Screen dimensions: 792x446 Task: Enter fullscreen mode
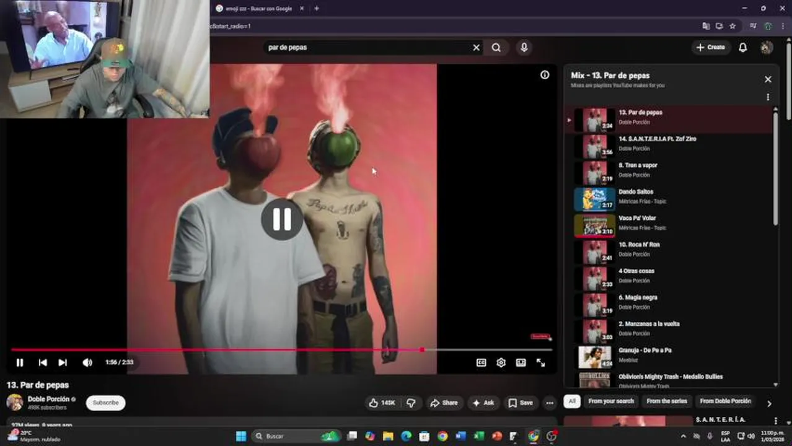pos(540,362)
